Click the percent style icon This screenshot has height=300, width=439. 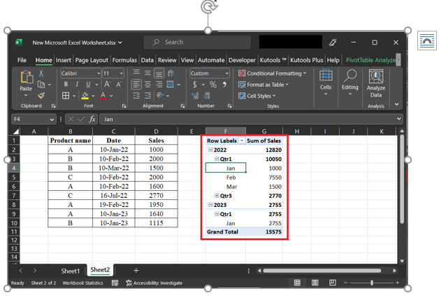(x=213, y=85)
